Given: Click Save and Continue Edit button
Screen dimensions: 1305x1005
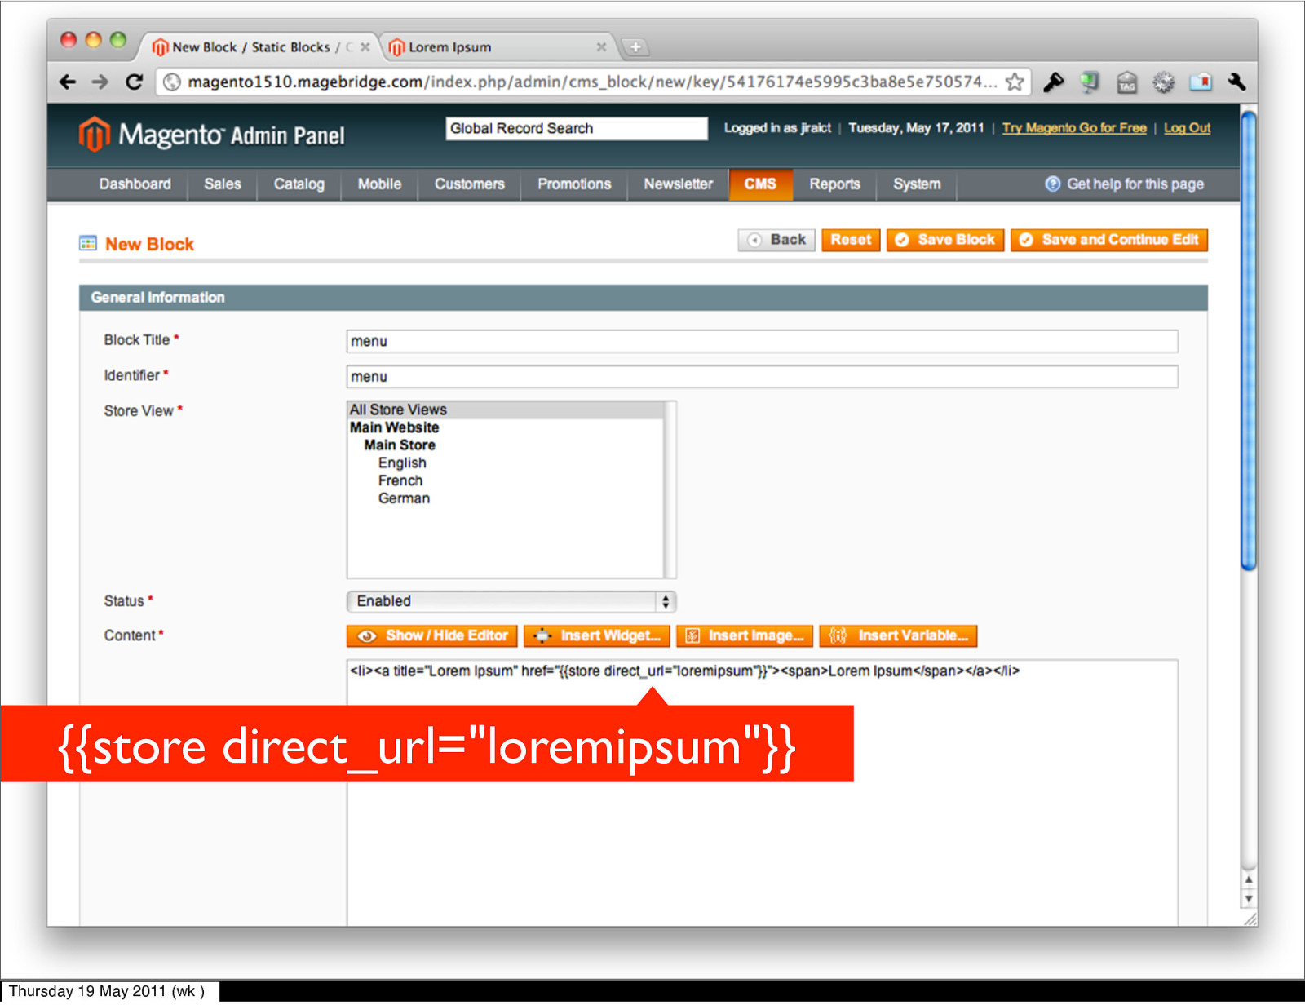Looking at the screenshot, I should (x=1109, y=240).
